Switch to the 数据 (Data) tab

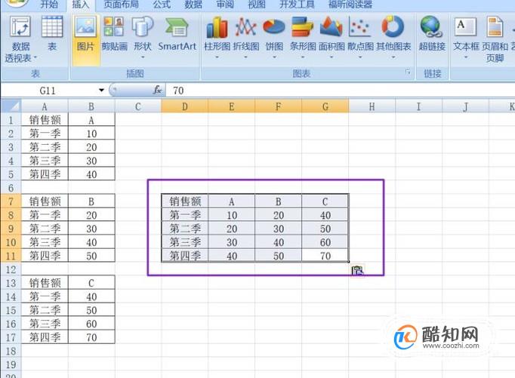point(193,5)
